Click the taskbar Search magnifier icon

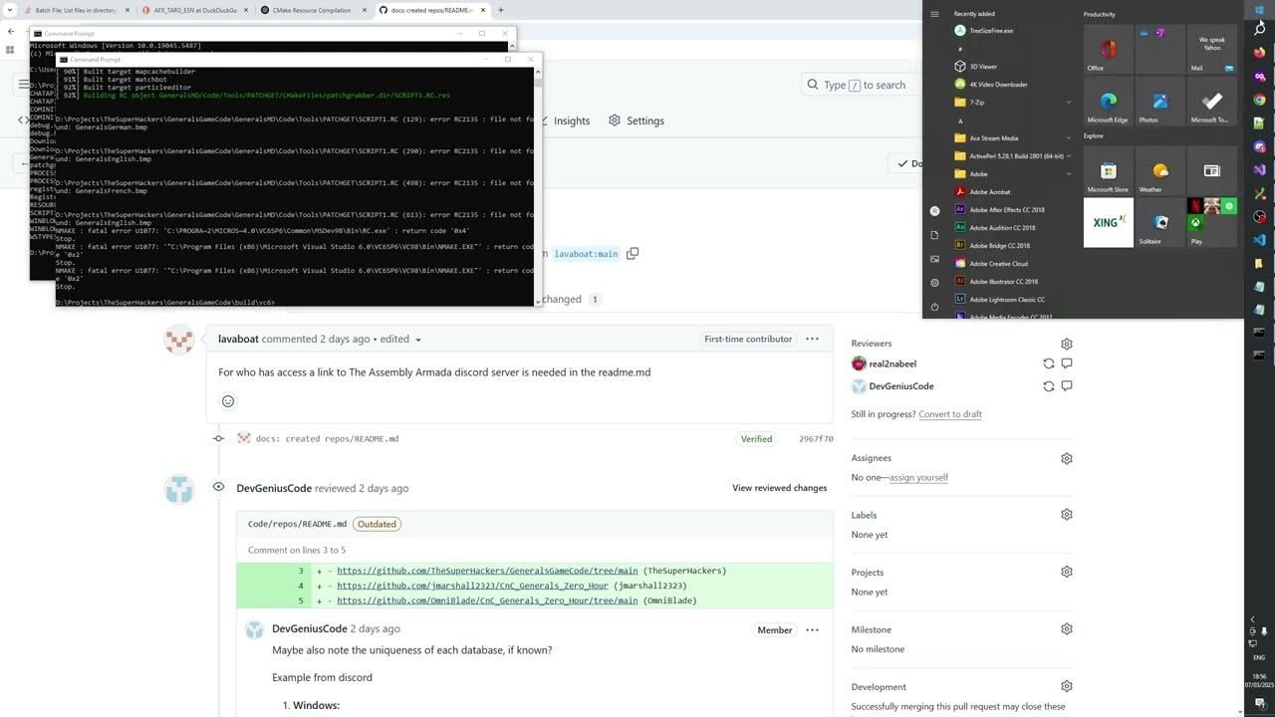coord(1259,29)
